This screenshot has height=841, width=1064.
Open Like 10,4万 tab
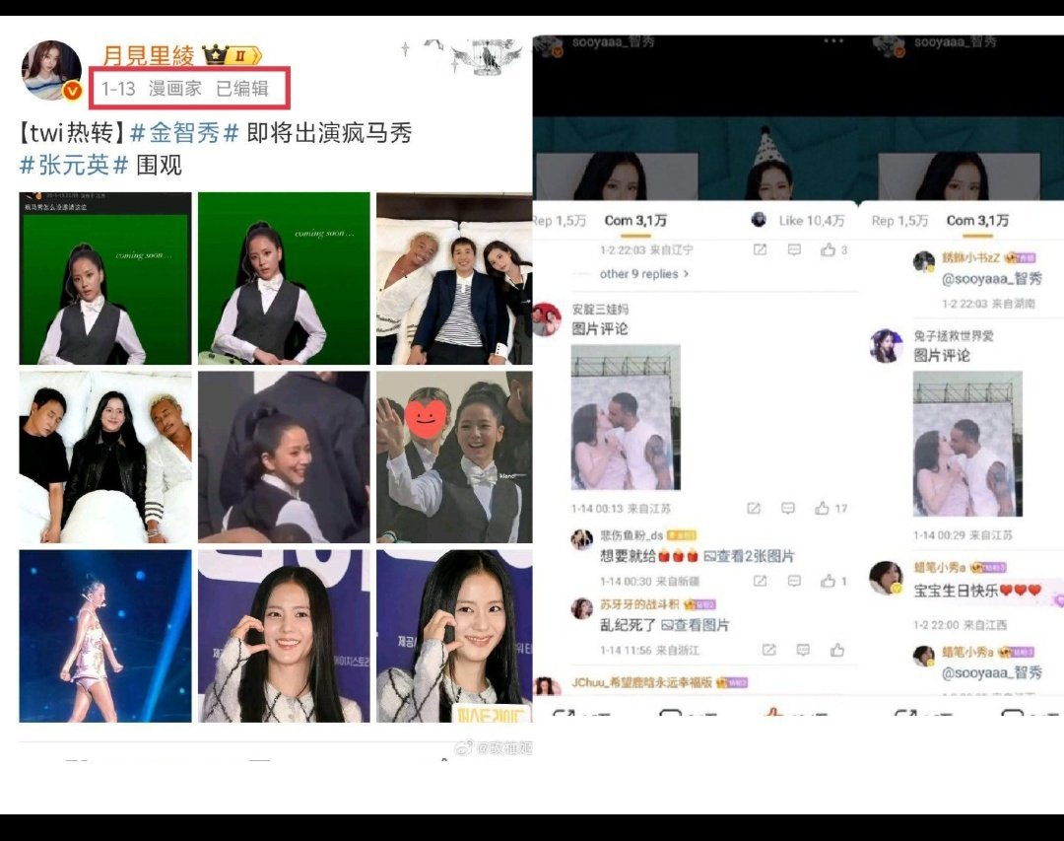pos(812,221)
